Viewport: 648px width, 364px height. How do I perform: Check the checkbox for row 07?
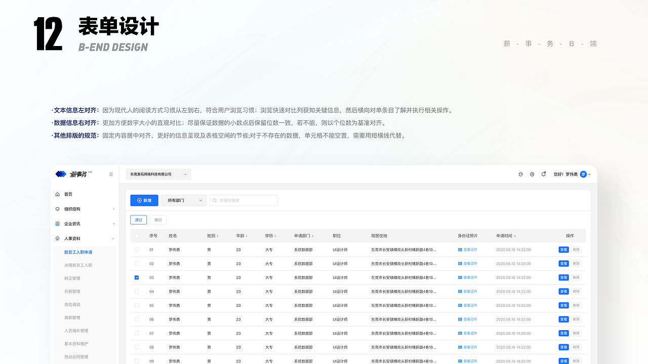137,334
